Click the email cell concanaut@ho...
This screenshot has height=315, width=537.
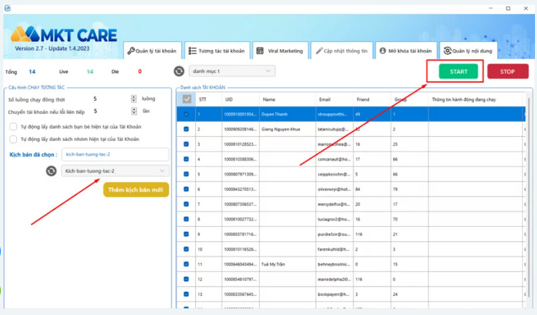[x=334, y=159]
